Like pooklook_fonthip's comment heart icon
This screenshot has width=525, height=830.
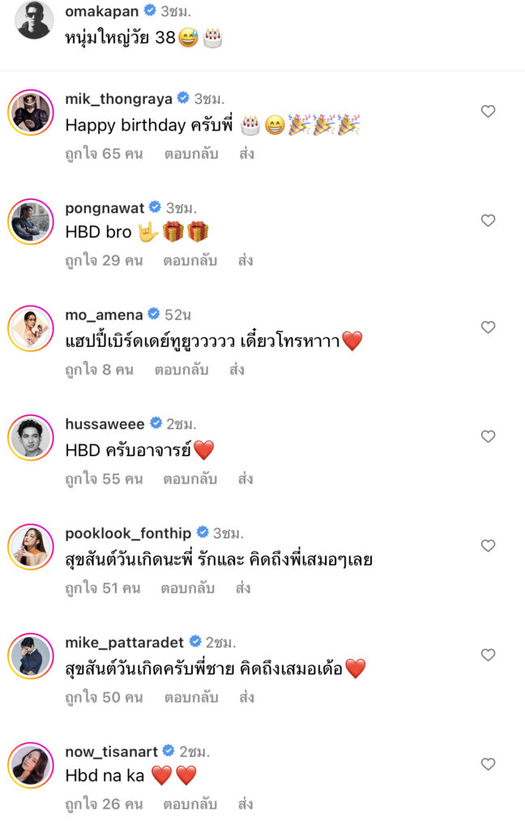click(488, 545)
